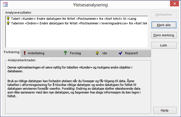Click the lightbulb icon on the Ordrer result
Image resolution: width=181 pixels, height=117 pixels.
8,23
